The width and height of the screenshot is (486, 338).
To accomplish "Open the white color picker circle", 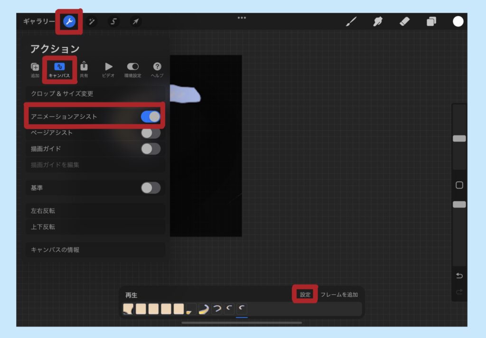I will [458, 21].
